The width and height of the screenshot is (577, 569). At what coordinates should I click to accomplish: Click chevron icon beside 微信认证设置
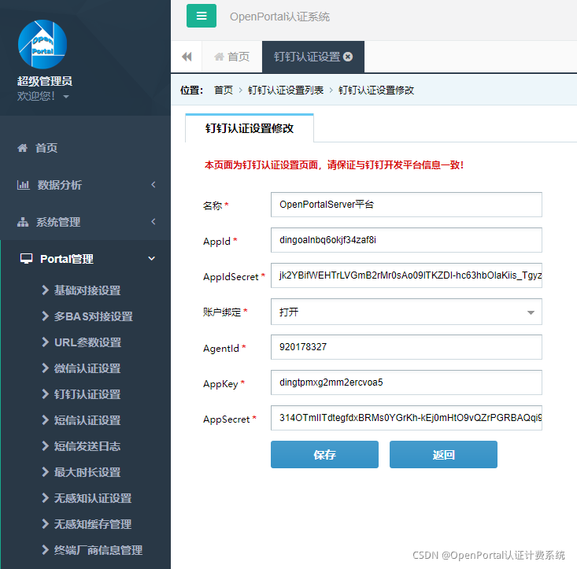[x=45, y=368]
